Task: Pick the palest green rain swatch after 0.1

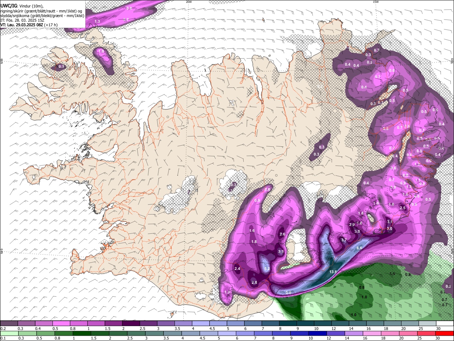Action: coord(9,334)
